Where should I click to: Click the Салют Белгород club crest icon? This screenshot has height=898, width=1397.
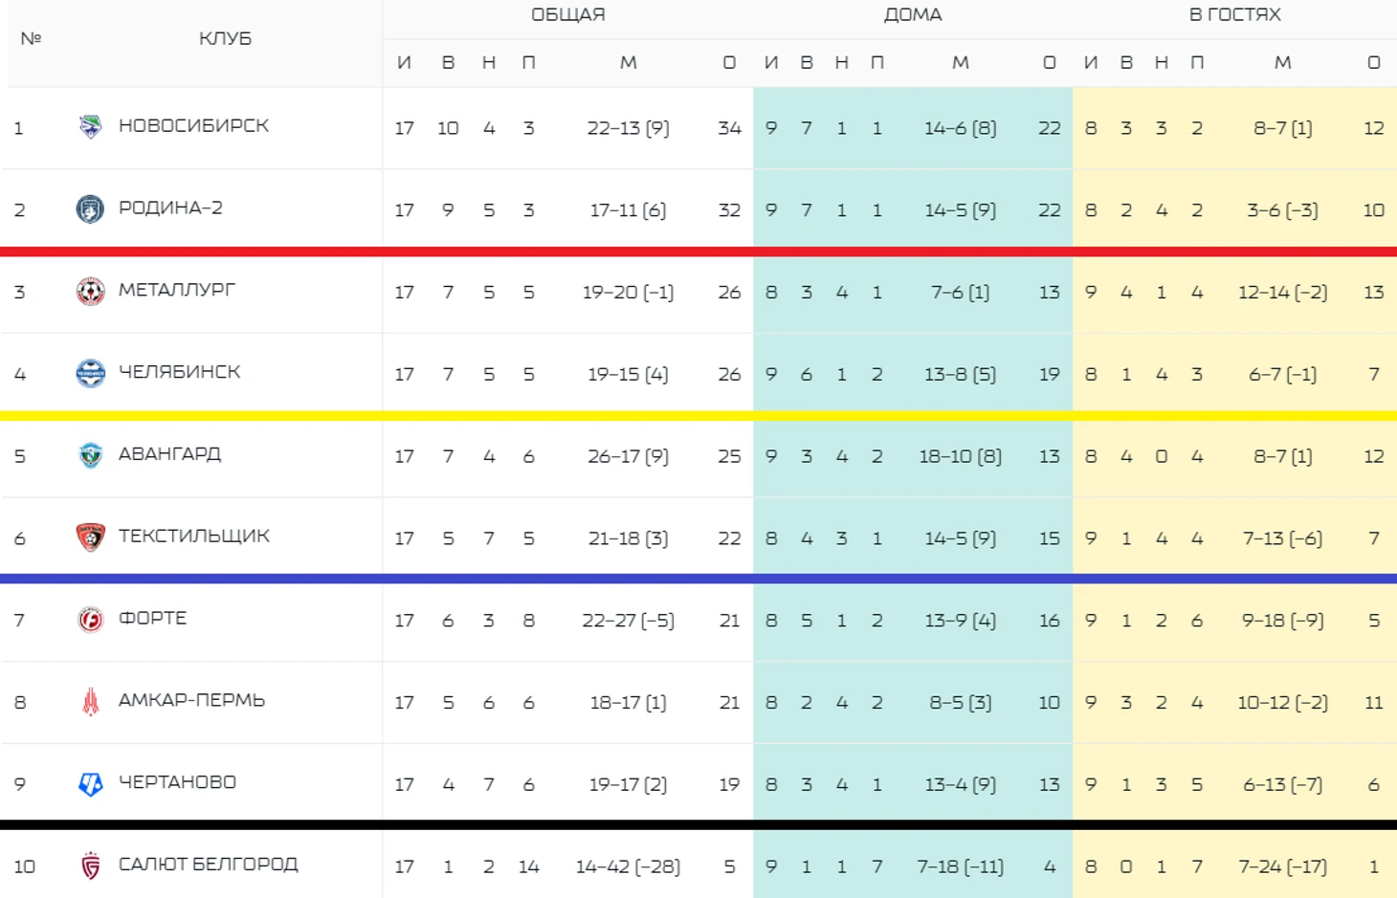(90, 866)
